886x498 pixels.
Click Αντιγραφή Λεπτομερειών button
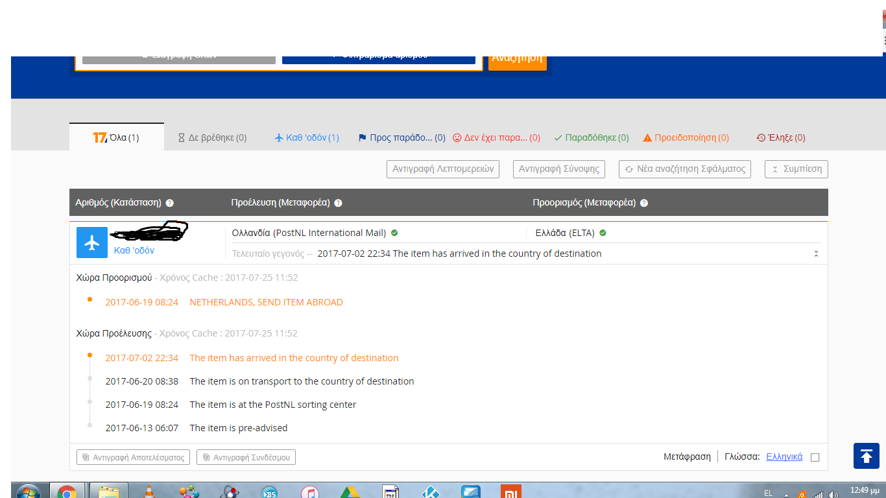(x=443, y=169)
